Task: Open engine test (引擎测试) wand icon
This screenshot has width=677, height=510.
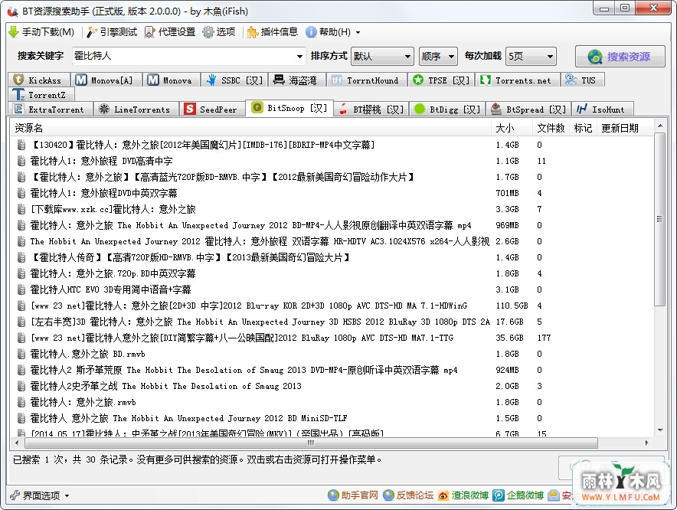Action: pyautogui.click(x=92, y=32)
